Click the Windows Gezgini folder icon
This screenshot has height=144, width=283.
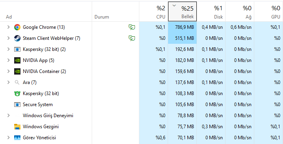(17, 127)
